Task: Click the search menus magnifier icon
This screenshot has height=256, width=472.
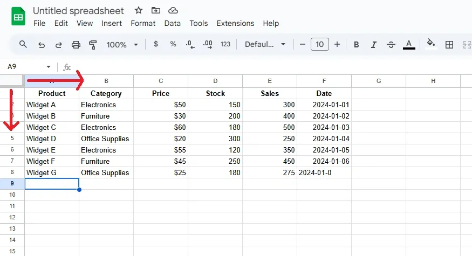Action: click(x=23, y=44)
